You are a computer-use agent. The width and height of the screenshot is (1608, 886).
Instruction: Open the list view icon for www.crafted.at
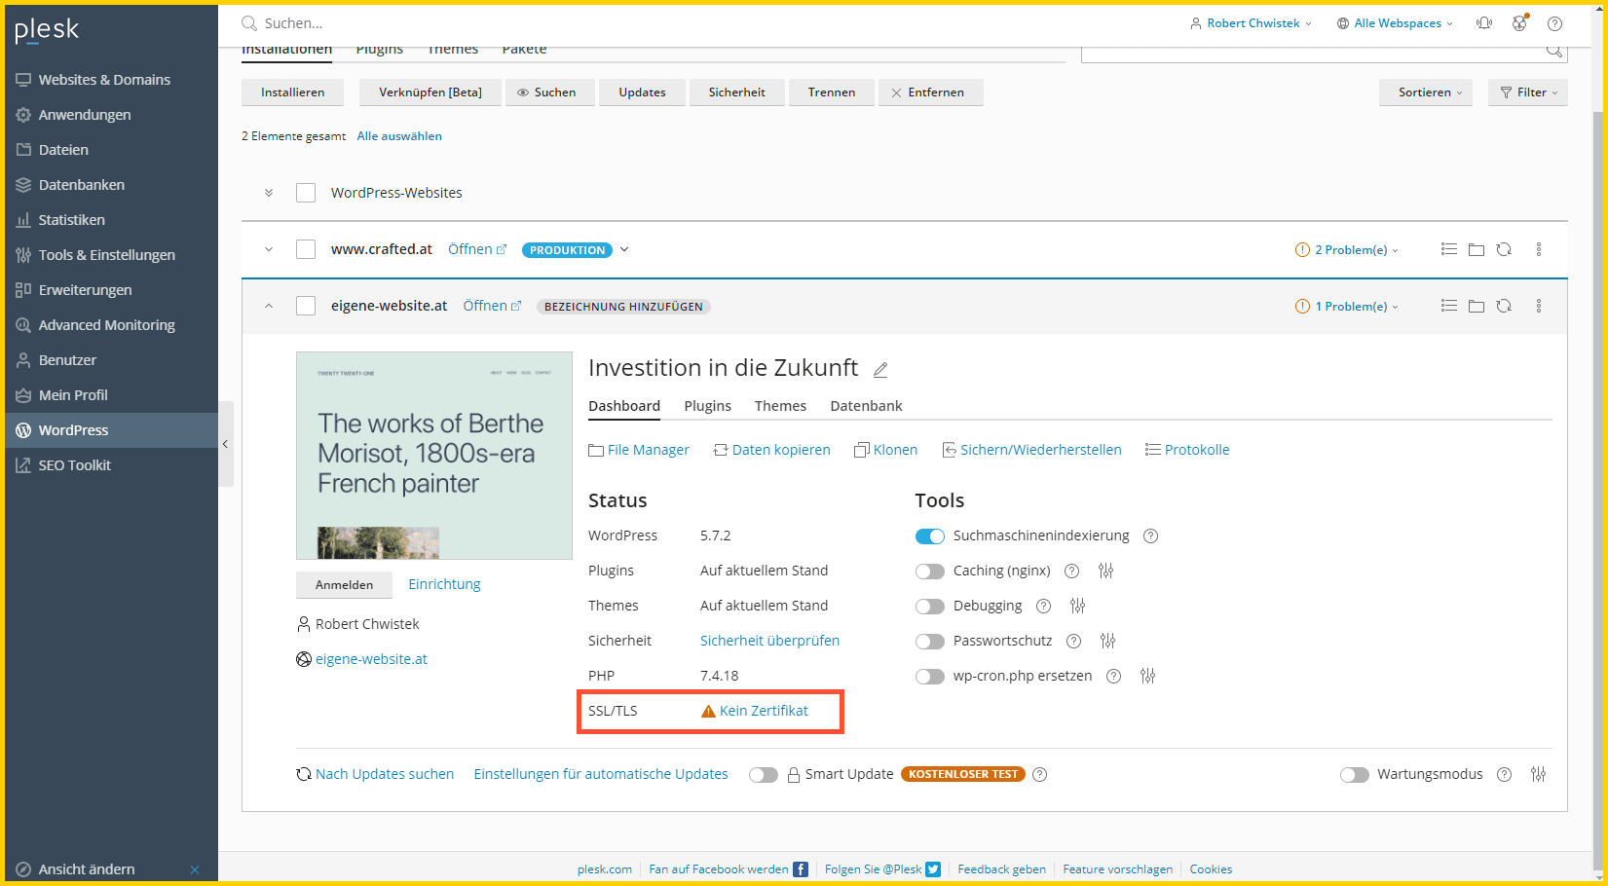coord(1449,249)
